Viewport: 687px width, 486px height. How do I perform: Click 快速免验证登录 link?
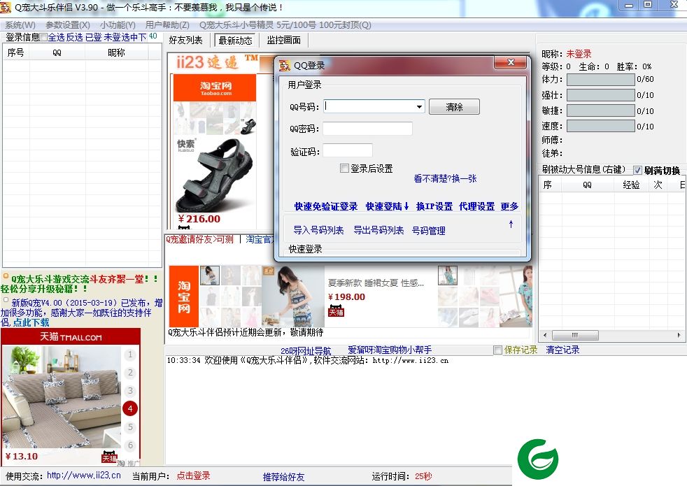point(325,206)
